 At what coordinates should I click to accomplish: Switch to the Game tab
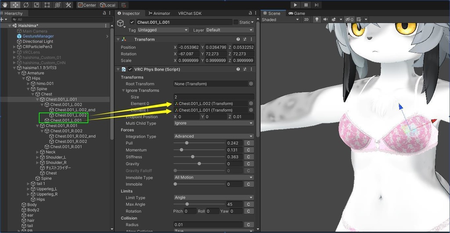[x=297, y=13]
